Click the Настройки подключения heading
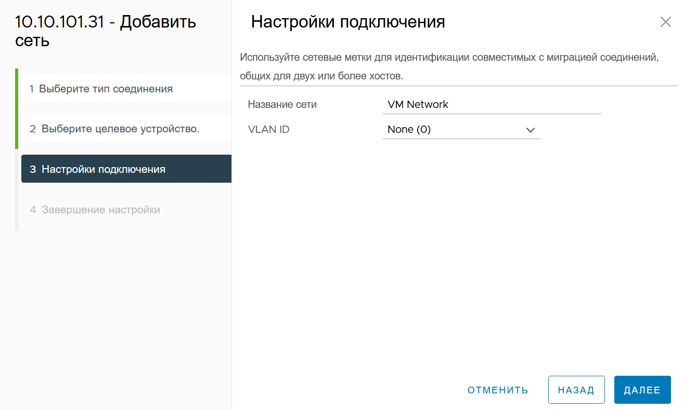This screenshot has height=410, width=684. (348, 22)
